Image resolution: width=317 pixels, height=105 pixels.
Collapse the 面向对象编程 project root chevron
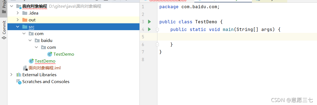[x=11, y=6]
